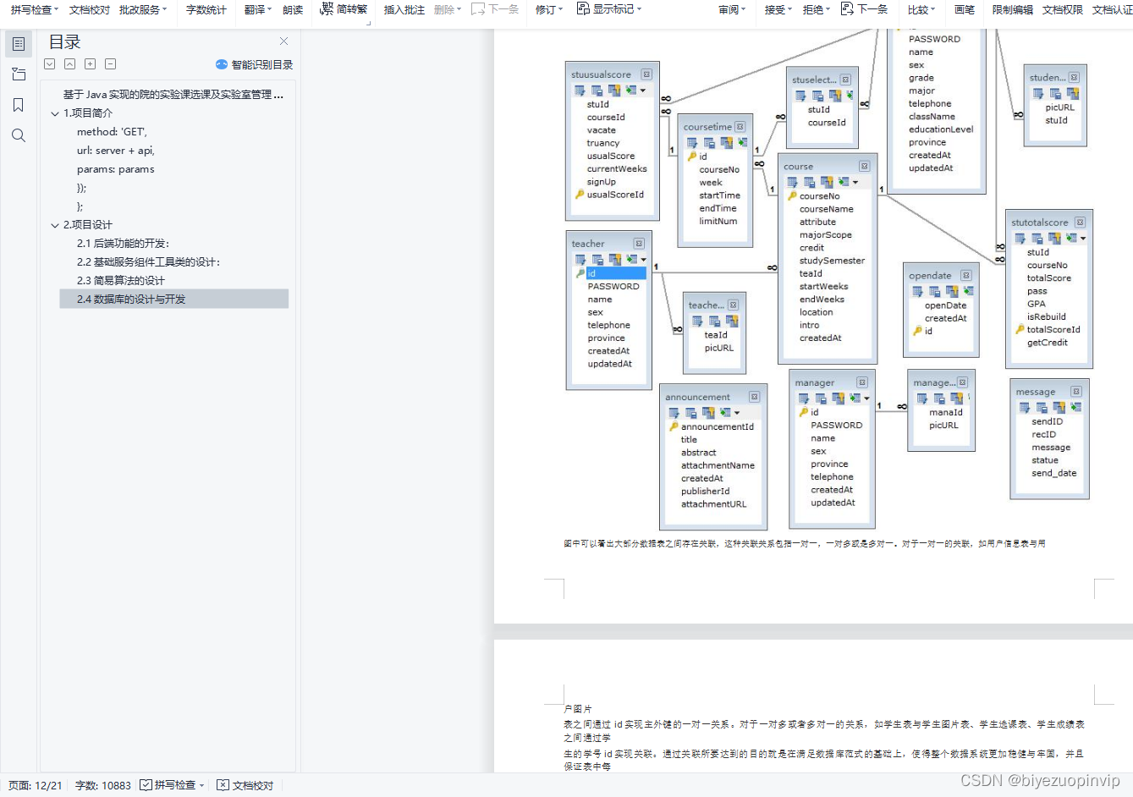The image size is (1133, 797).
Task: Click 文档校对 icon in status bar
Action: [223, 785]
